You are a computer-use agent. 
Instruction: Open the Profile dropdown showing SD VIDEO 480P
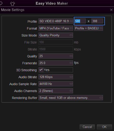click(56, 21)
